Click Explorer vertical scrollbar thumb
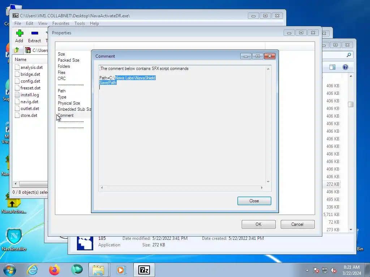The image size is (370, 277). [x=350, y=104]
